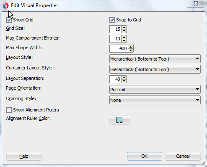Click the Oracle app icon in title bar
The image size is (207, 167).
(5, 5)
